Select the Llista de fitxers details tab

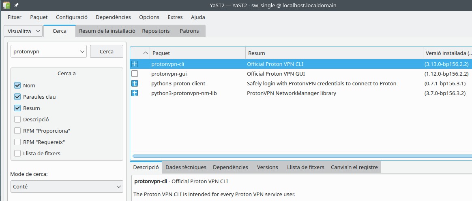point(305,167)
